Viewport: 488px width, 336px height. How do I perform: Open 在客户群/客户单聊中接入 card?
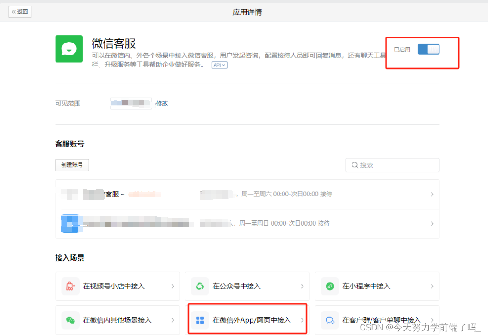pos(377,320)
